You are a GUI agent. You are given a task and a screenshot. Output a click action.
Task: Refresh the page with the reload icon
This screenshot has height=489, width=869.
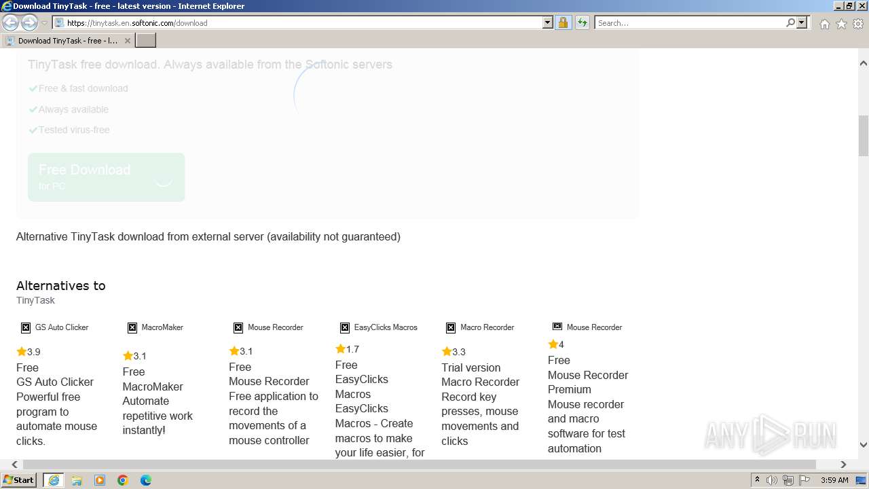pyautogui.click(x=583, y=22)
